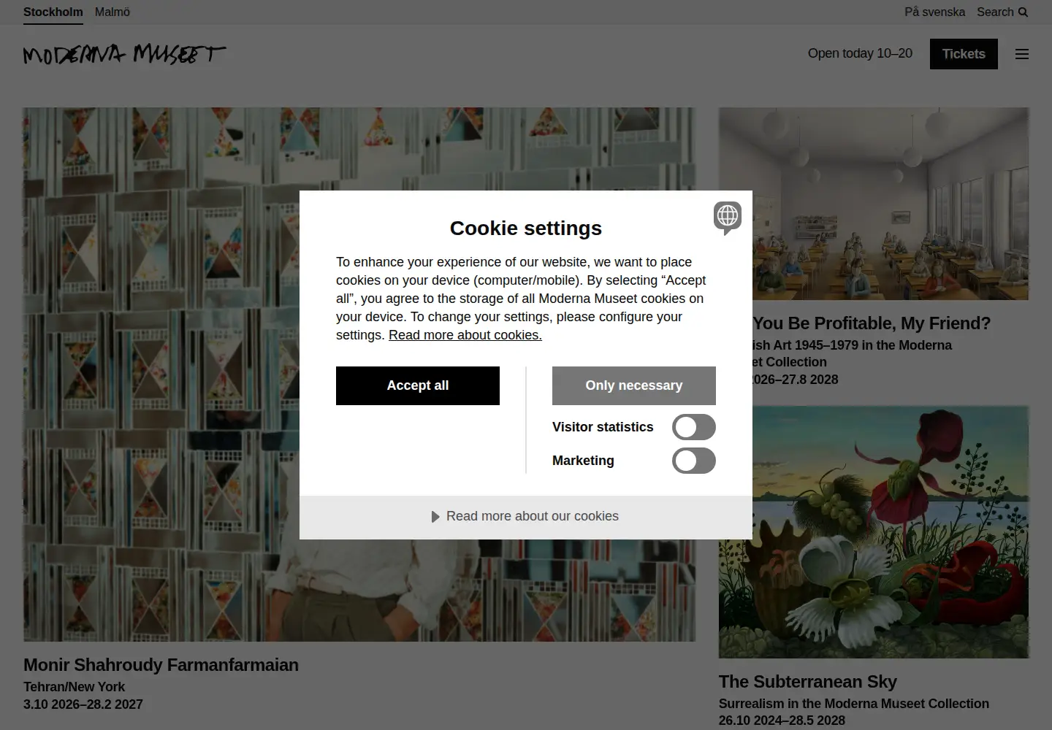Screen dimensions: 1052x730
Task: Click the Moderna Museet handwritten logo
Action: tap(124, 55)
